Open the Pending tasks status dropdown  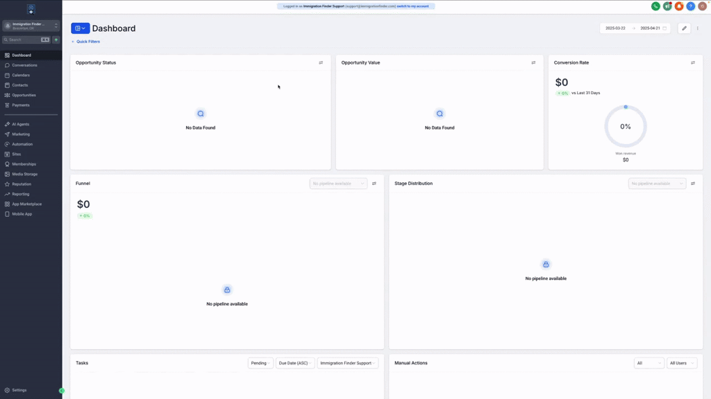pyautogui.click(x=260, y=363)
